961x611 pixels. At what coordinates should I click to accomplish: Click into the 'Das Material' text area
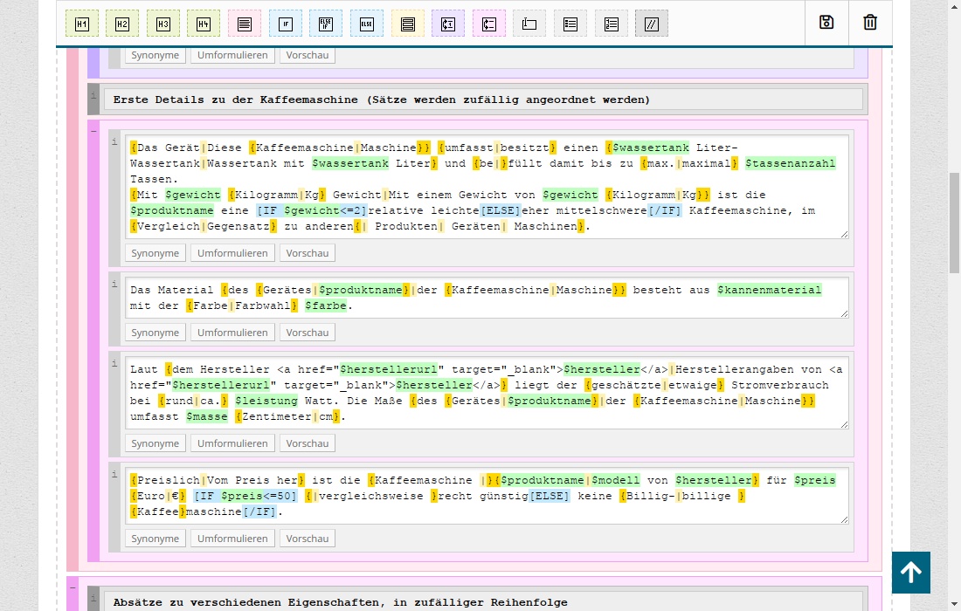486,298
